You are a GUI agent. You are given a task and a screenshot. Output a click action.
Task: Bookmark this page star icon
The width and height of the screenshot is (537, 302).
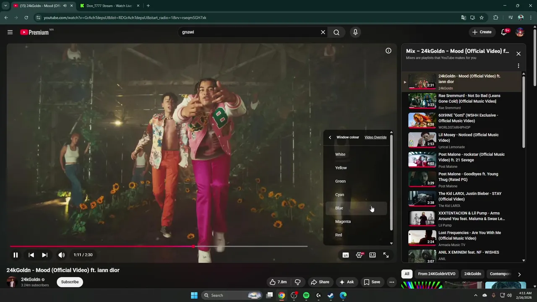pyautogui.click(x=482, y=18)
